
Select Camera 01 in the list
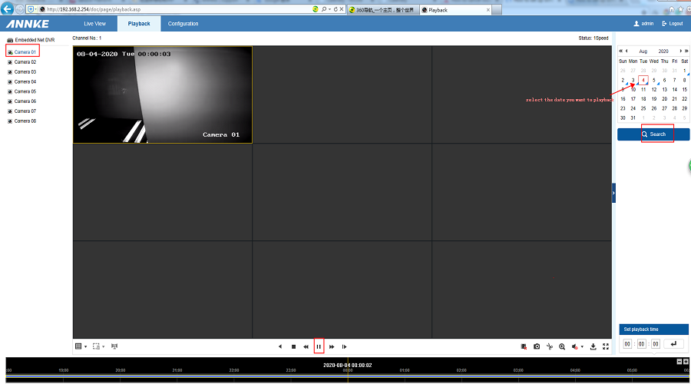click(x=22, y=52)
